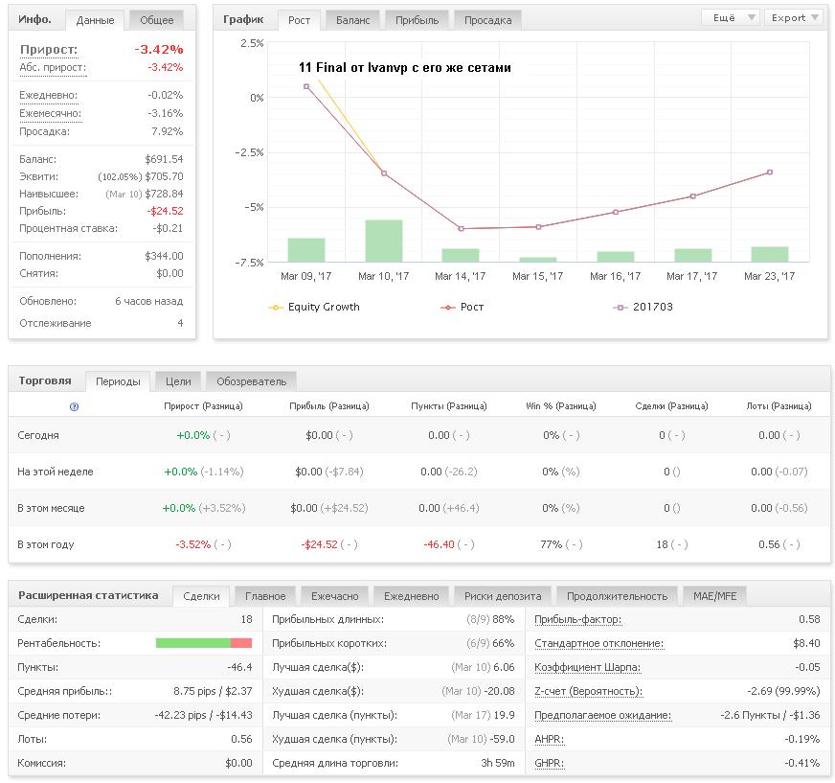The image size is (835, 783).
Task: Click Предполагаемое ожидание label
Action: (x=603, y=715)
